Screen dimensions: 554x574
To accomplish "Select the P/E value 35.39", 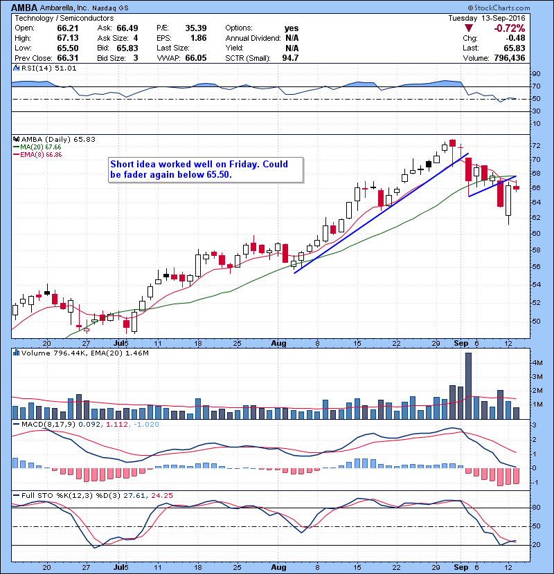I will point(196,28).
